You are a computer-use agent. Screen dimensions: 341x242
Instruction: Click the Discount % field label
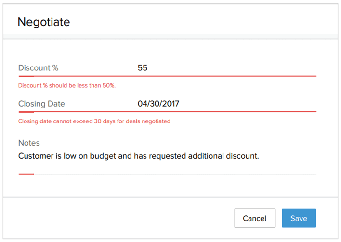(x=38, y=68)
